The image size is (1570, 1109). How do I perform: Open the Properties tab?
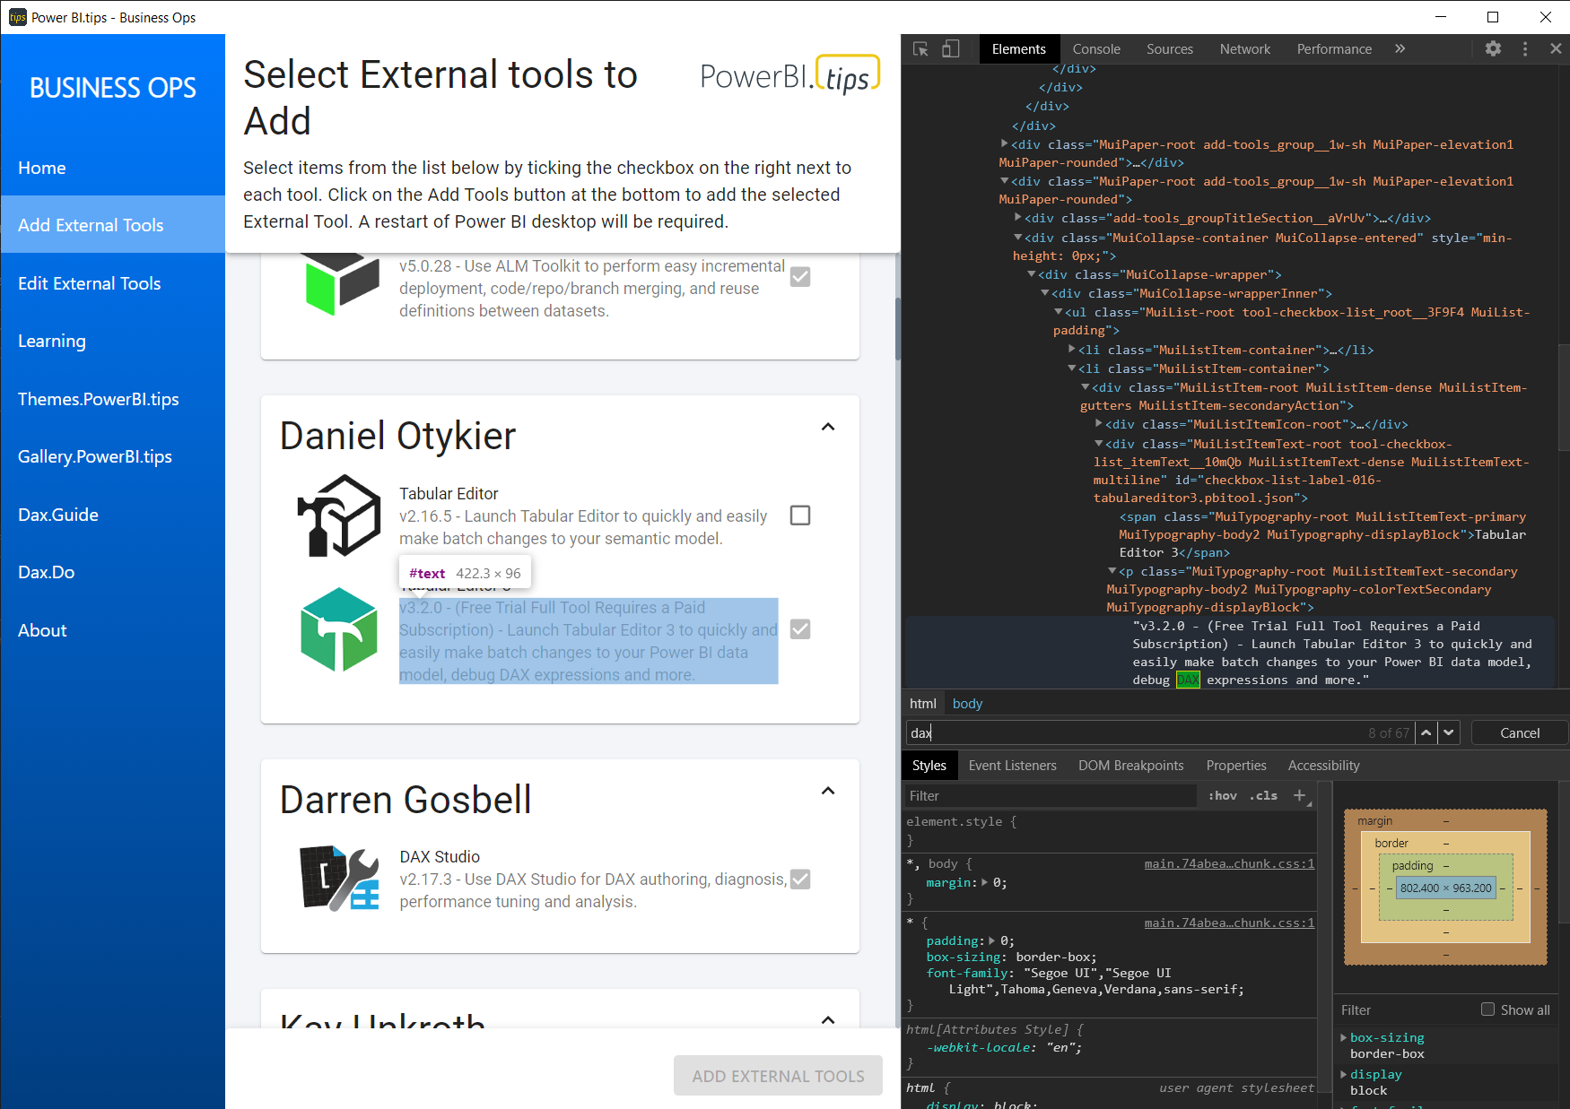tap(1236, 766)
